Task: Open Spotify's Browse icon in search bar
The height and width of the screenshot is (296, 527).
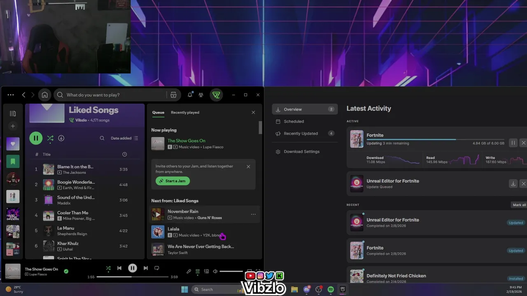Action: [x=173, y=95]
